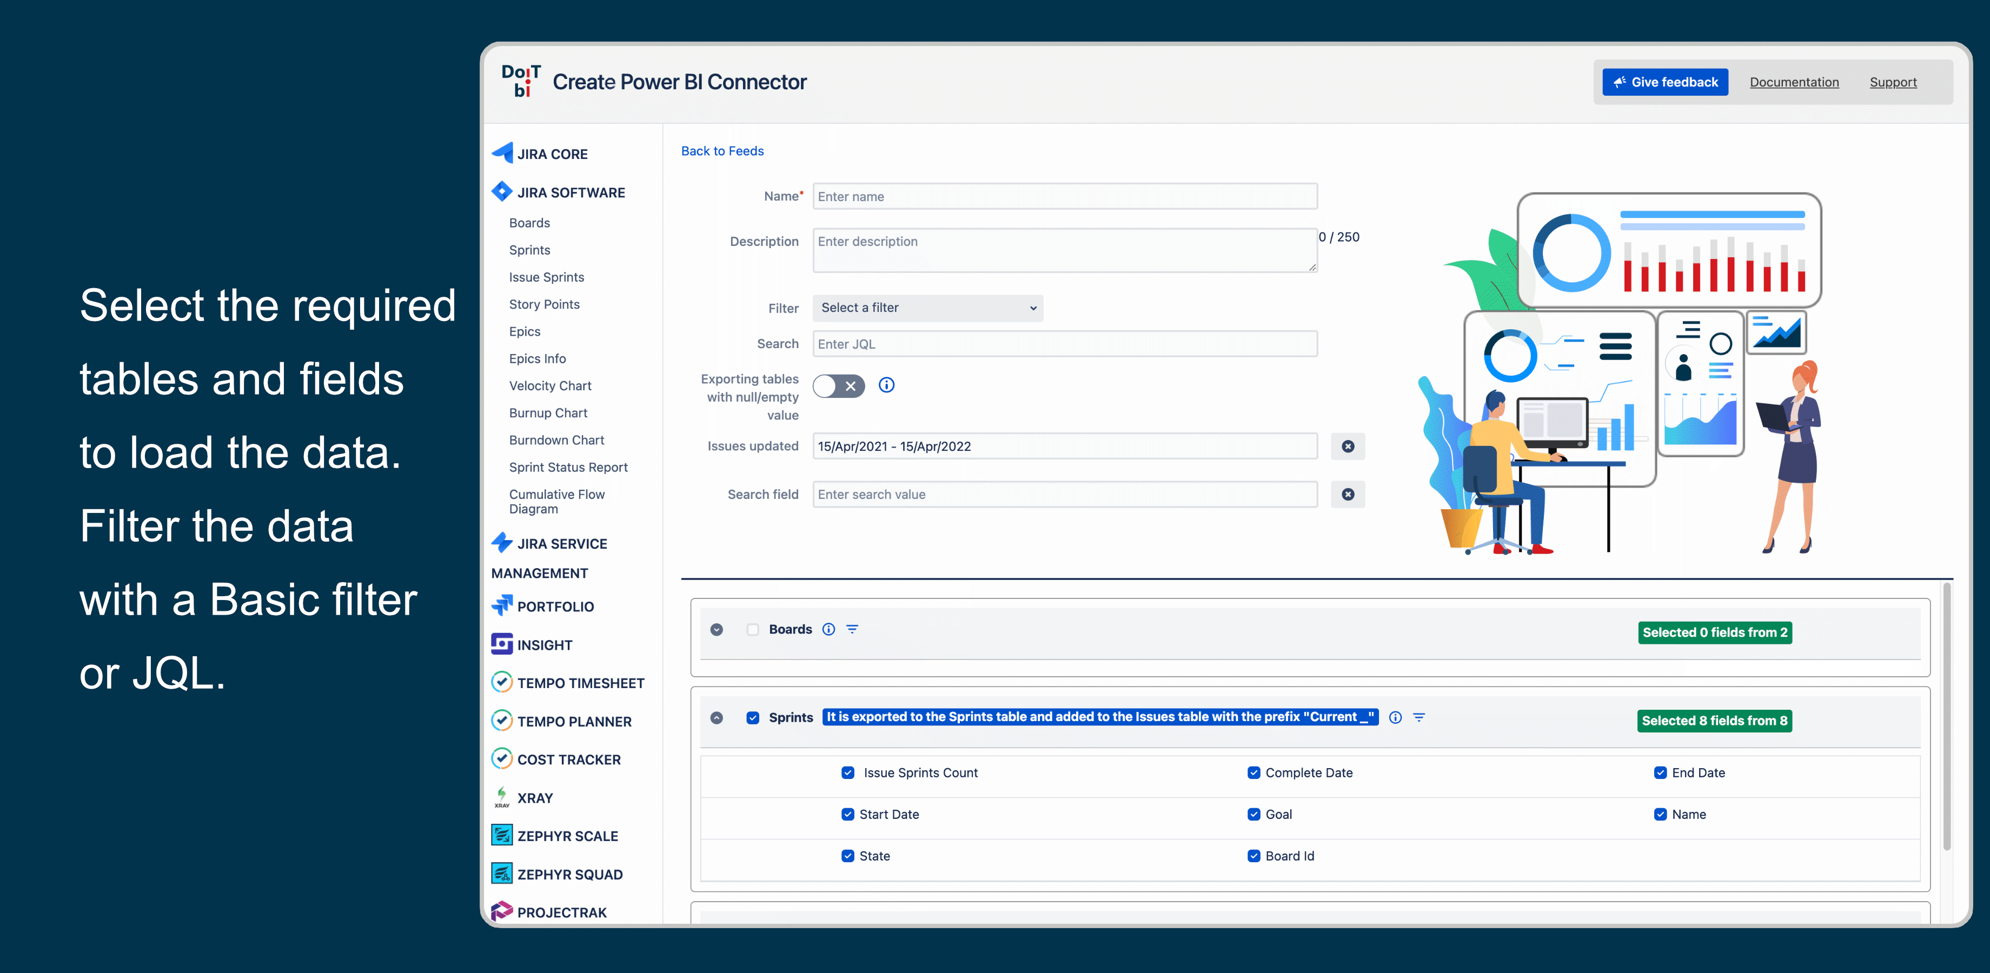Select Epics in sidebar
This screenshot has width=1990, height=973.
click(525, 331)
